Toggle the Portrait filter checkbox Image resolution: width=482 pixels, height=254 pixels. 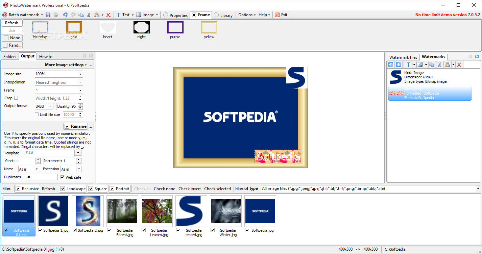[112, 188]
